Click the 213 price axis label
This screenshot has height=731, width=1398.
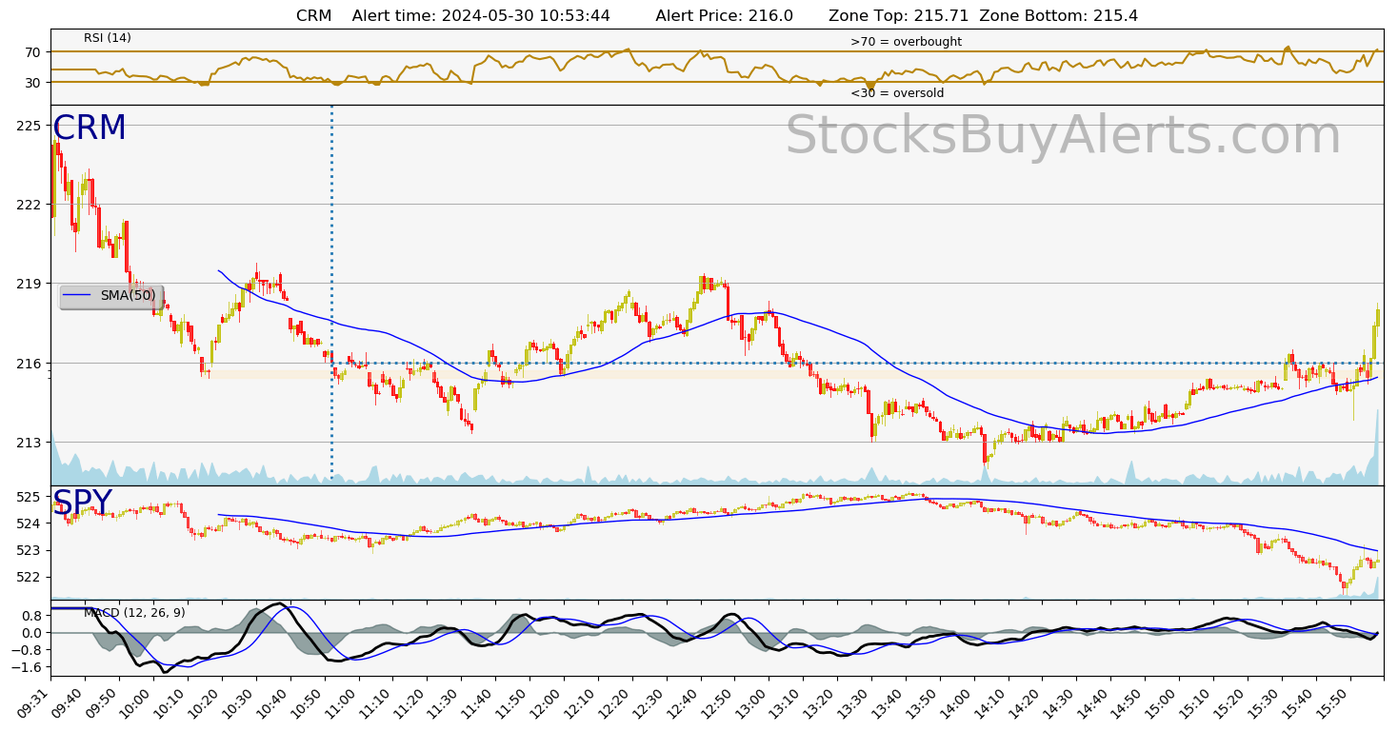pyautogui.click(x=29, y=443)
